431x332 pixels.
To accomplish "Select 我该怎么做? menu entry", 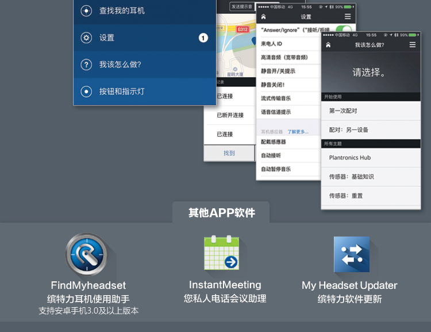I will 145,64.
